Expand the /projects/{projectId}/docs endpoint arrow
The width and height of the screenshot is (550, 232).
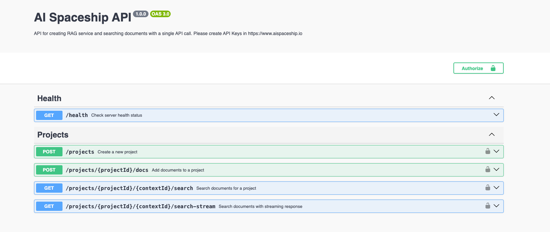click(x=496, y=169)
